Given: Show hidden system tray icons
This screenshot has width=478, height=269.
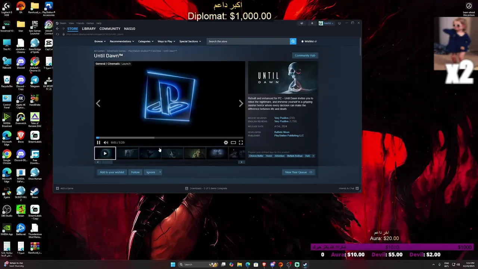Looking at the screenshot, I should (433, 265).
